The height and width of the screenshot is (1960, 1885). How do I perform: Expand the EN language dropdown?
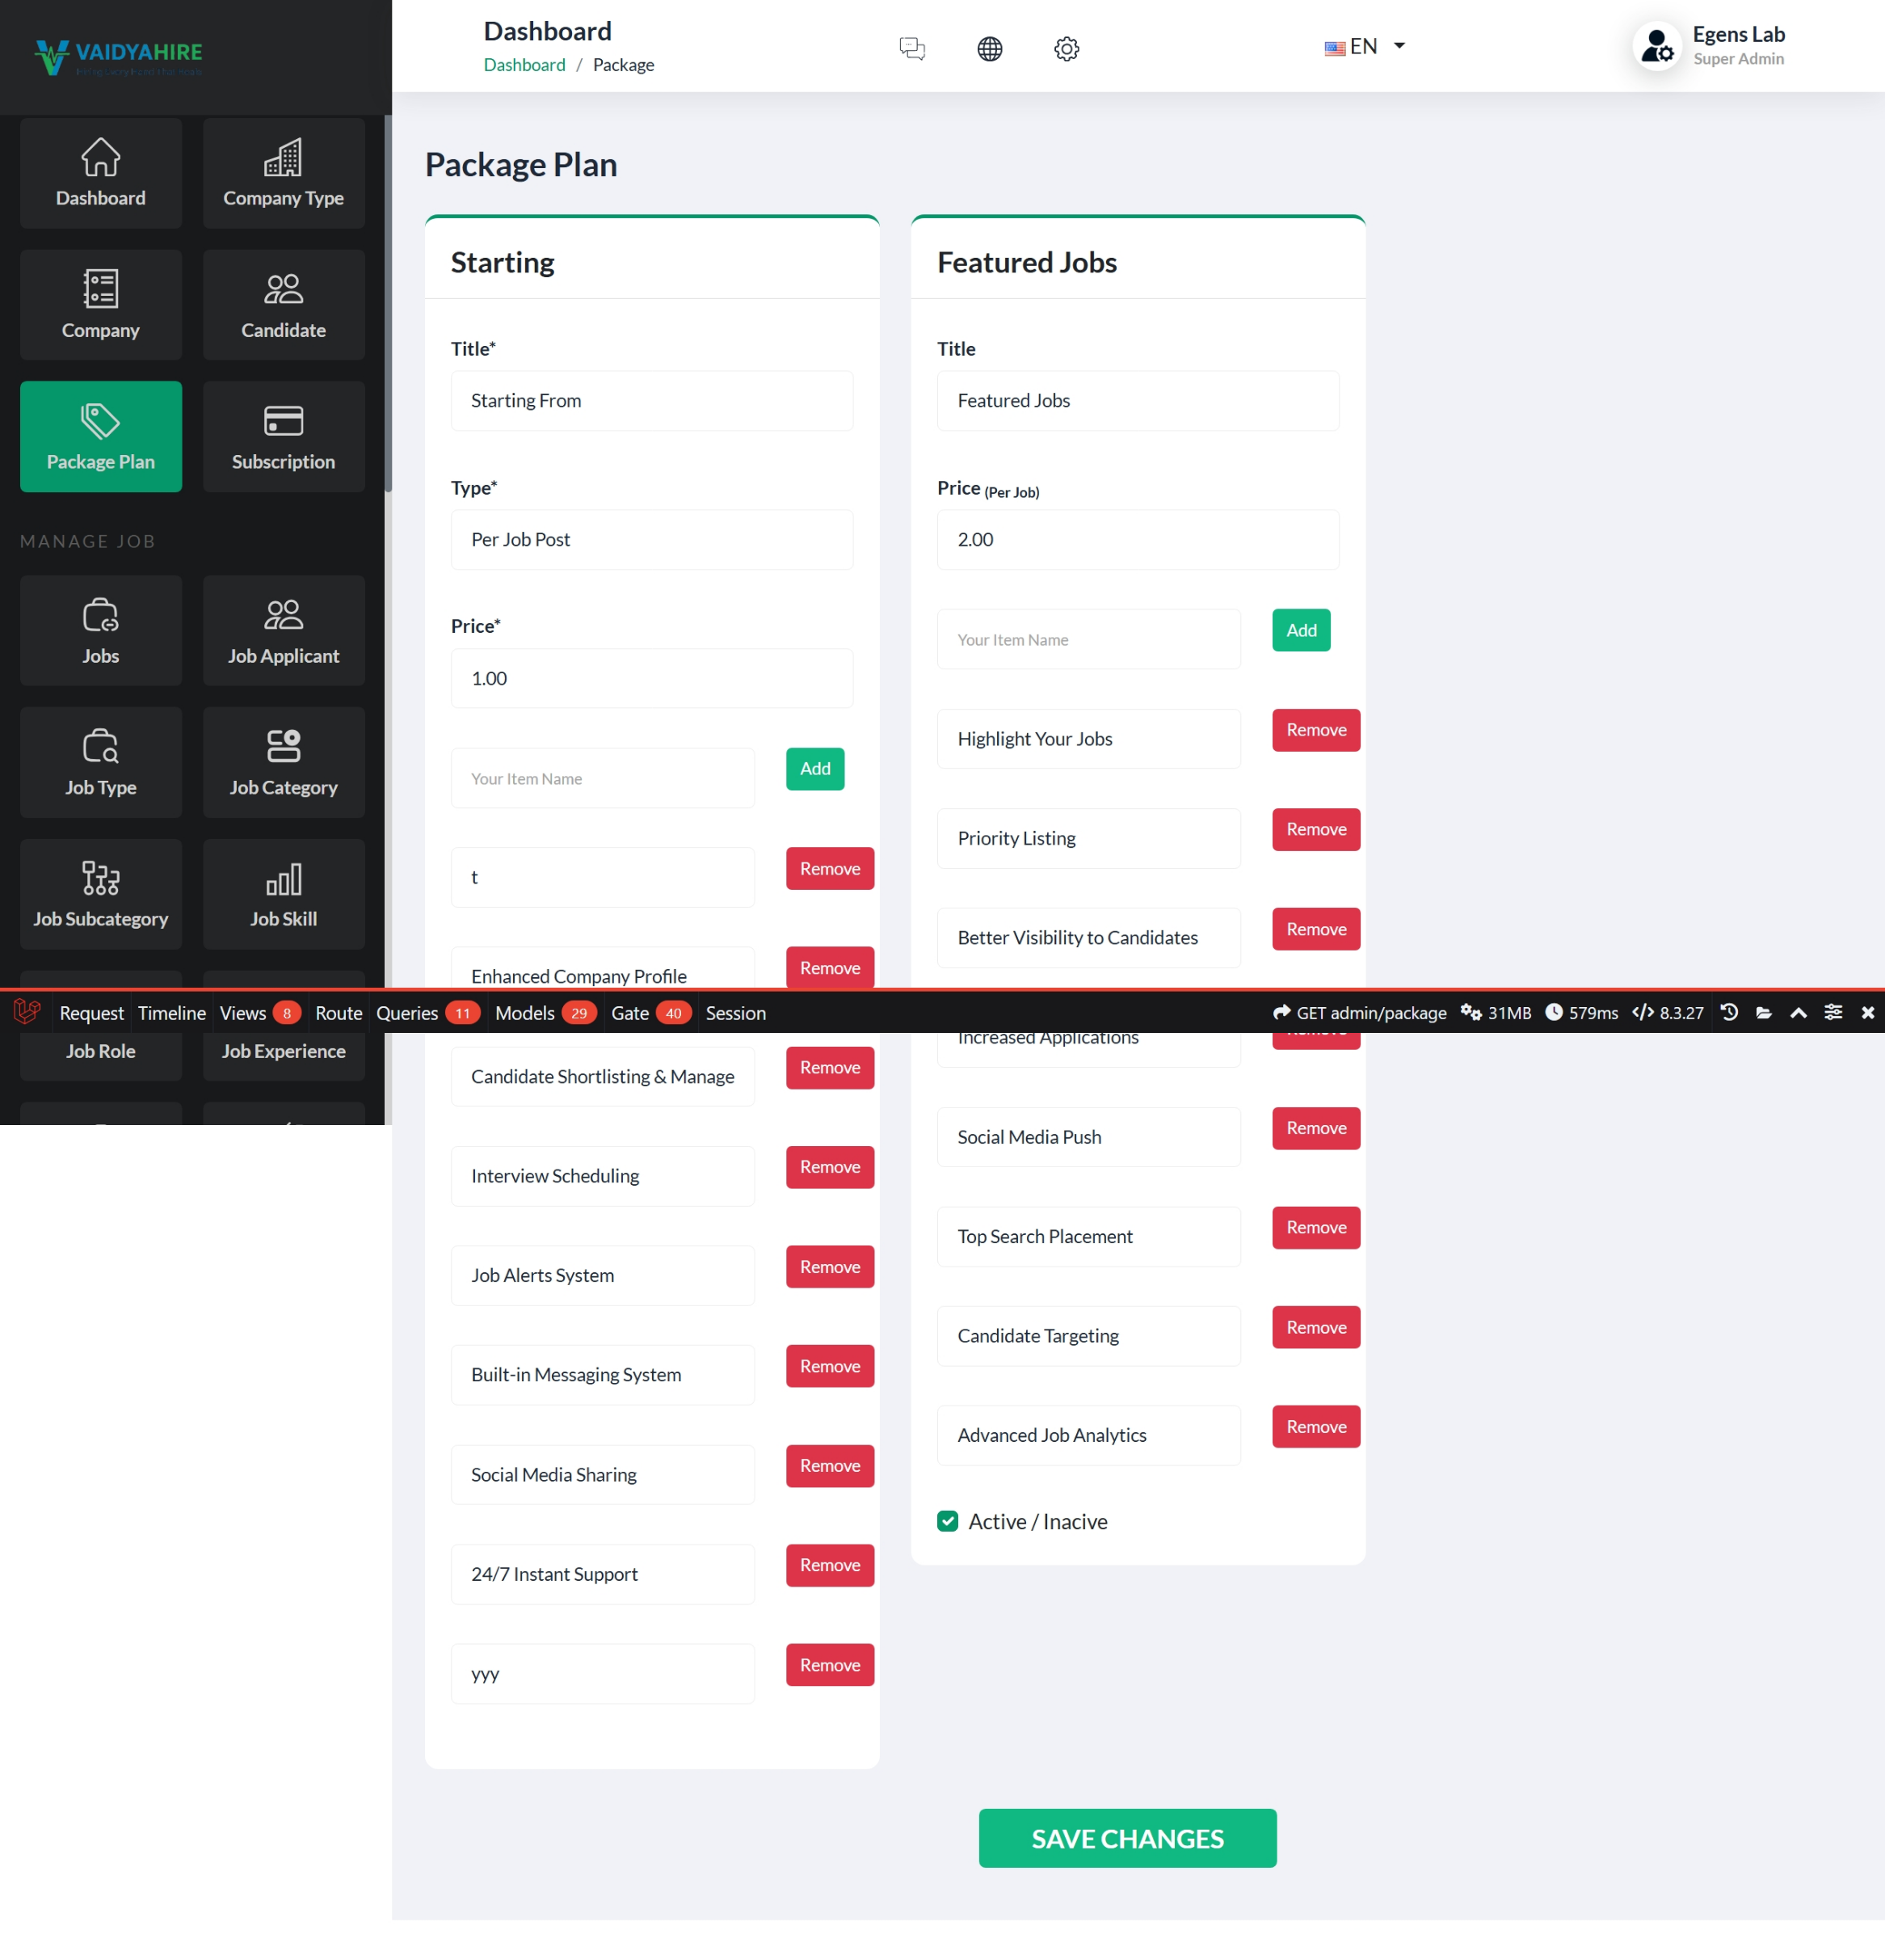tap(1365, 46)
